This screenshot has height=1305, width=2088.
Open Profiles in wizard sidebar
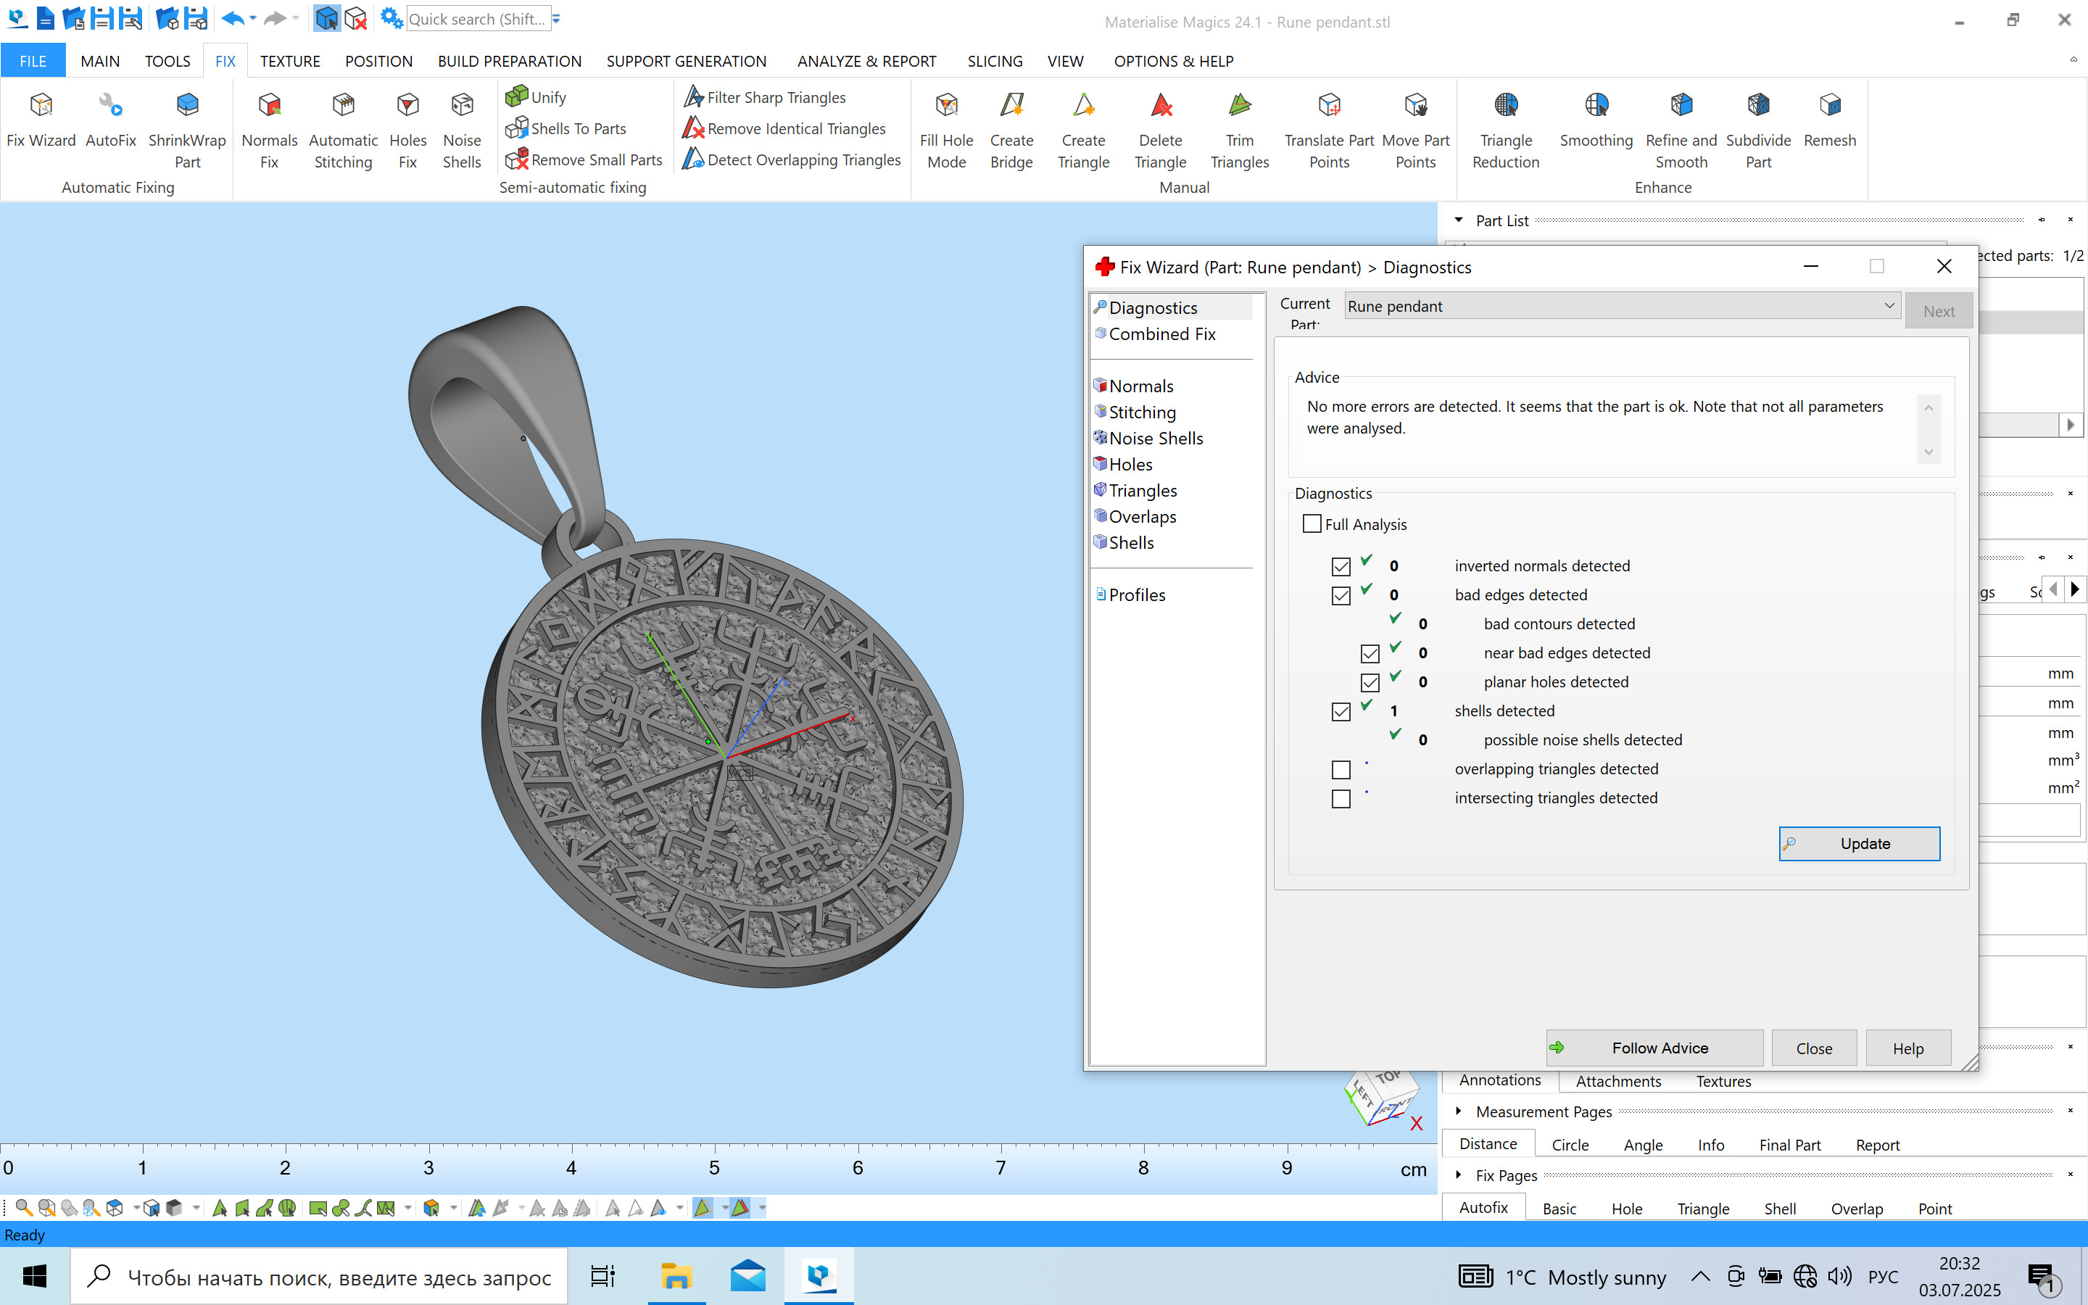[1136, 594]
